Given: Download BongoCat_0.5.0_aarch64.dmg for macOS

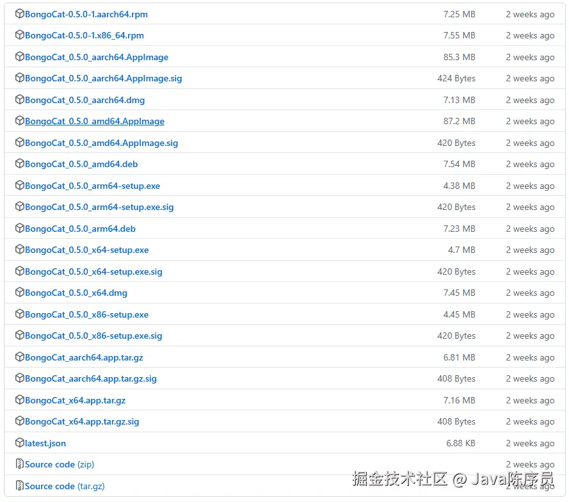Looking at the screenshot, I should (x=85, y=100).
